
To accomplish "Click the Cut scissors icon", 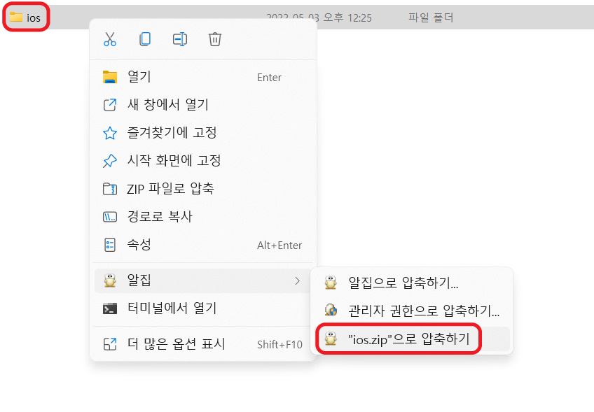I will pos(110,39).
